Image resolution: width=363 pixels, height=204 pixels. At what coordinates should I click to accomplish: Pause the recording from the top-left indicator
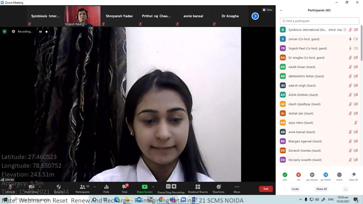click(x=40, y=32)
